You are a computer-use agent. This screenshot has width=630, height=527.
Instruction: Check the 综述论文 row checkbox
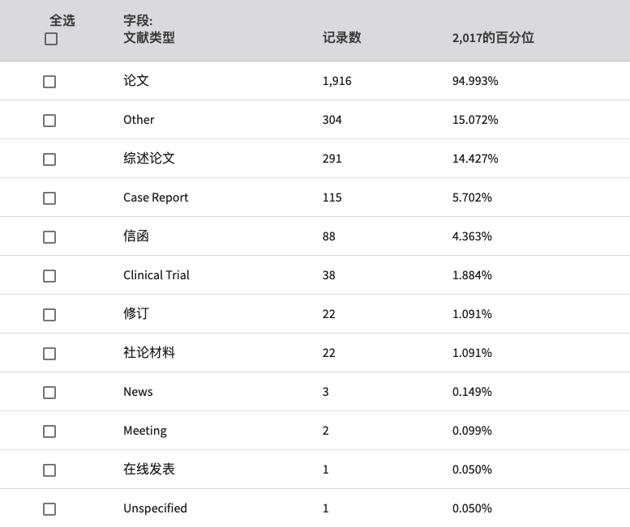tap(49, 159)
